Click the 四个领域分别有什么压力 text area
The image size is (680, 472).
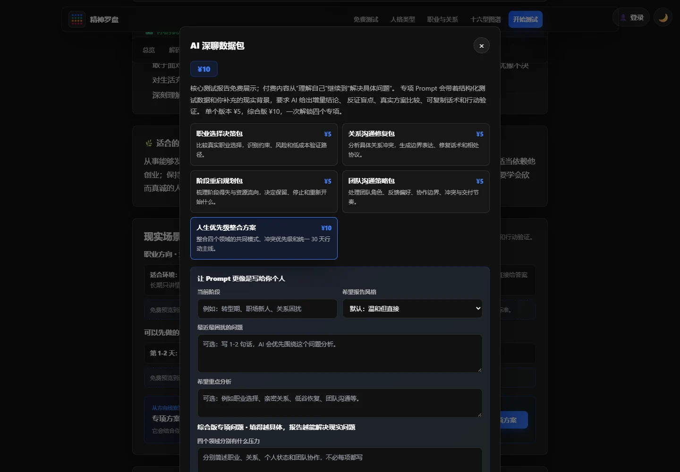click(x=340, y=460)
